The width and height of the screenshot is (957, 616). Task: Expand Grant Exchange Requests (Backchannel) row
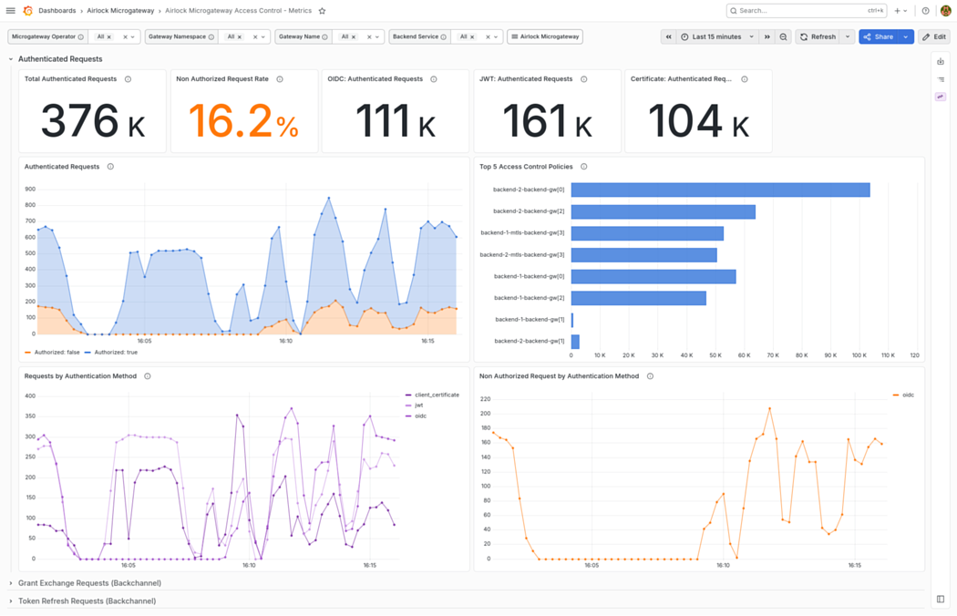tap(89, 583)
